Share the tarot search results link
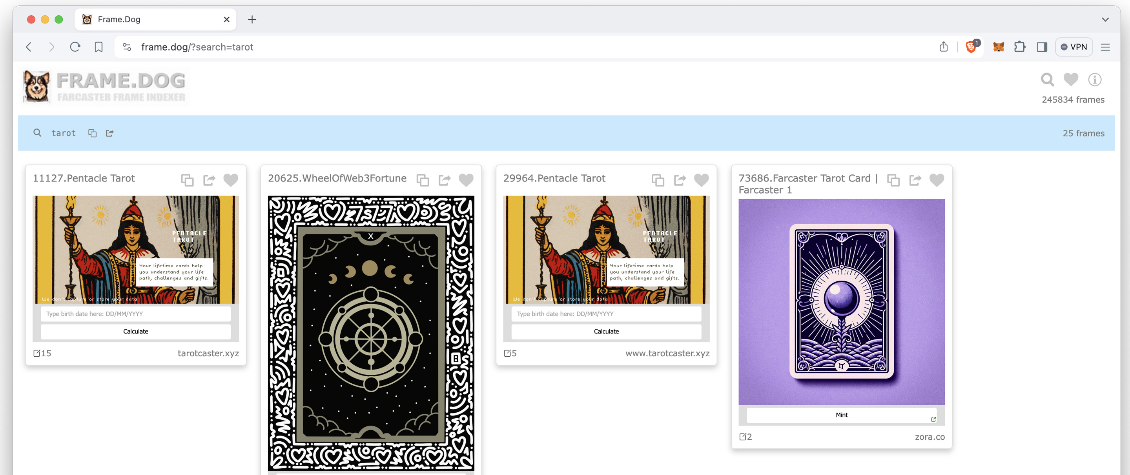 (x=110, y=133)
